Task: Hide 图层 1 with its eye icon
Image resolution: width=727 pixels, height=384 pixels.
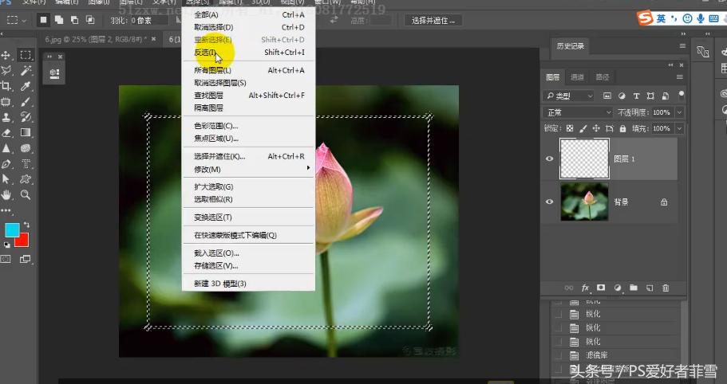Action: pyautogui.click(x=549, y=159)
